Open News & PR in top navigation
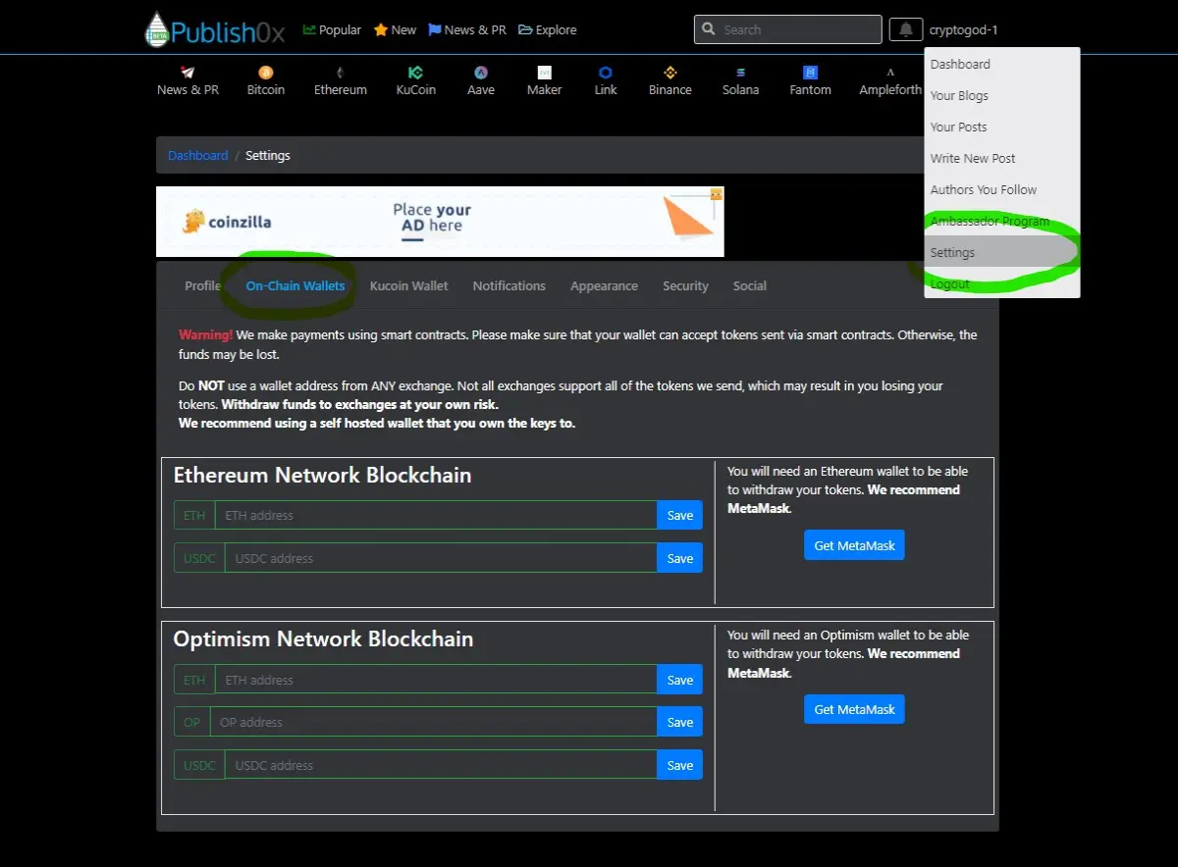 [467, 29]
